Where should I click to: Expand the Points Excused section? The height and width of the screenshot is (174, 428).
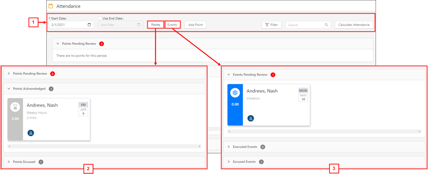(9, 162)
